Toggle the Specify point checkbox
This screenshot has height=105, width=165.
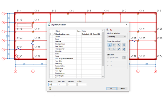tap(108, 57)
